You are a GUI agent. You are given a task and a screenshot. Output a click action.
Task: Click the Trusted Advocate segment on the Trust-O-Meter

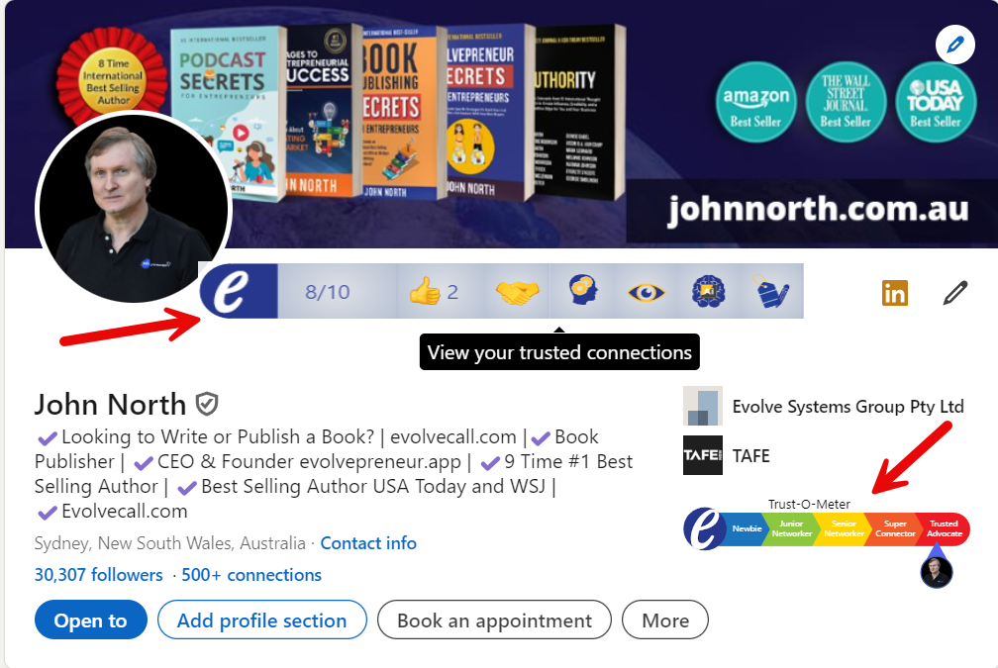click(x=944, y=528)
